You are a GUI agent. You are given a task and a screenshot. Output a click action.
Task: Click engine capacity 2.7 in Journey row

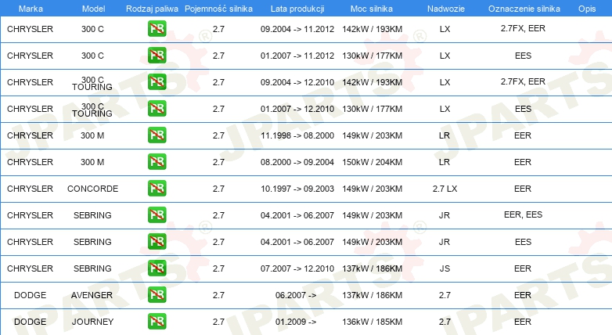click(x=218, y=322)
